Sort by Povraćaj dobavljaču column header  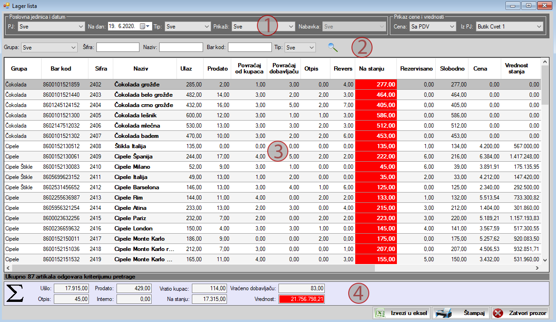point(284,69)
